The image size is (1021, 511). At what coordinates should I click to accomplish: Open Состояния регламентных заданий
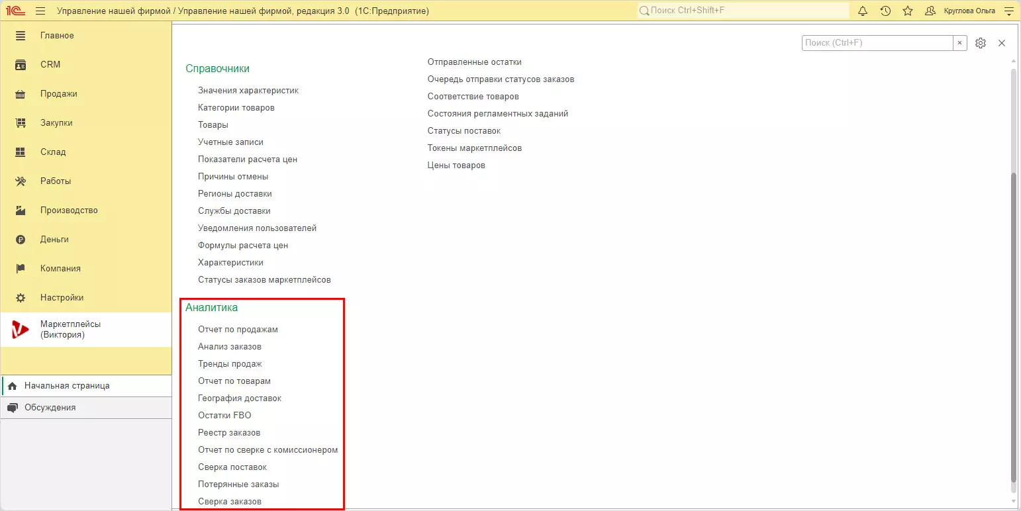(498, 114)
